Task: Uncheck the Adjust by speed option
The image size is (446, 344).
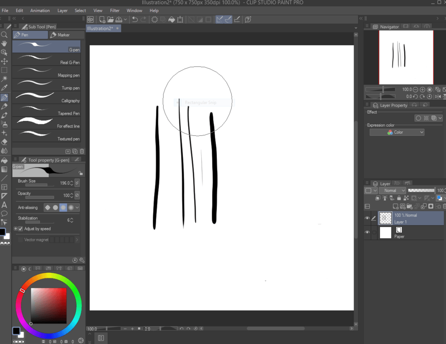Action: point(20,228)
